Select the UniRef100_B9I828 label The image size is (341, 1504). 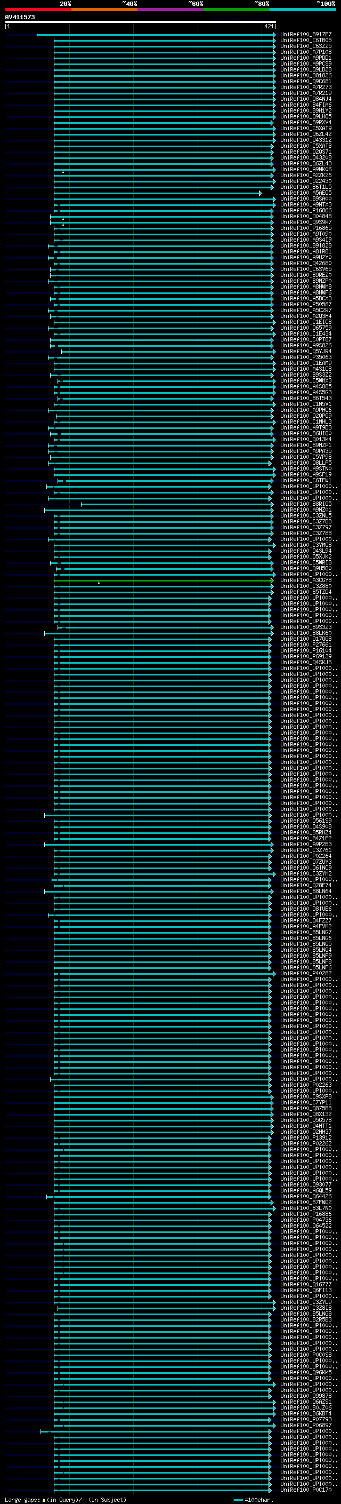coord(306,246)
